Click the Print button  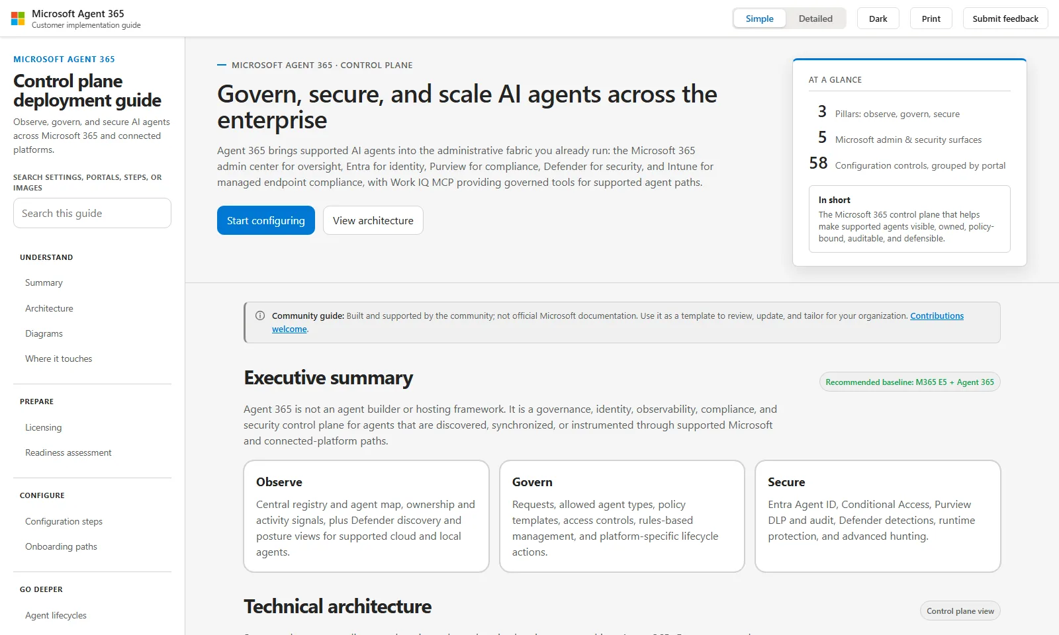click(931, 19)
